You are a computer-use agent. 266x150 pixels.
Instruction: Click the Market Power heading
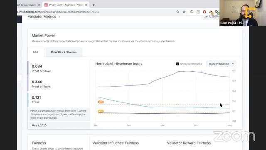tap(43, 35)
